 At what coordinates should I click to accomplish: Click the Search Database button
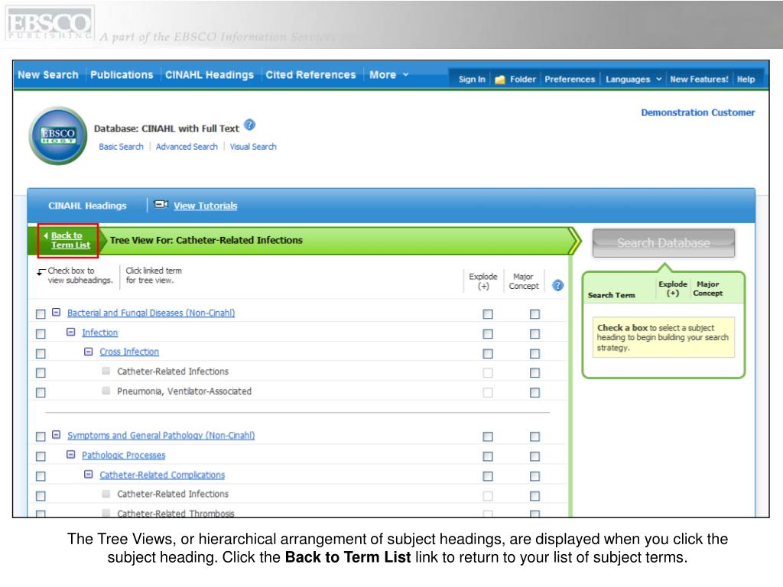(x=663, y=243)
